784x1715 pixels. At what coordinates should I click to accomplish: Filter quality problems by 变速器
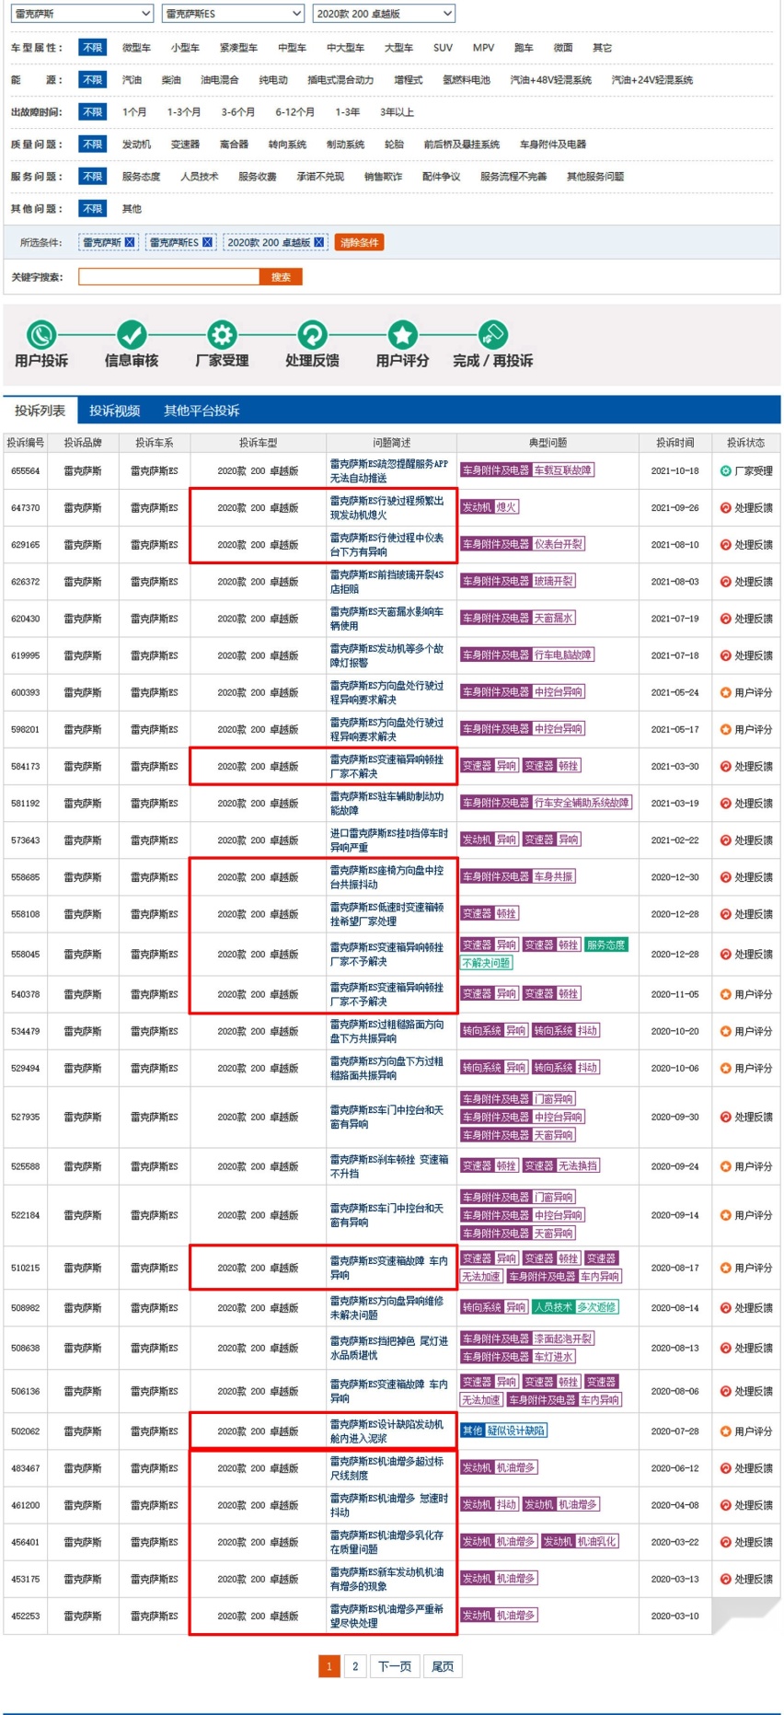(x=185, y=145)
